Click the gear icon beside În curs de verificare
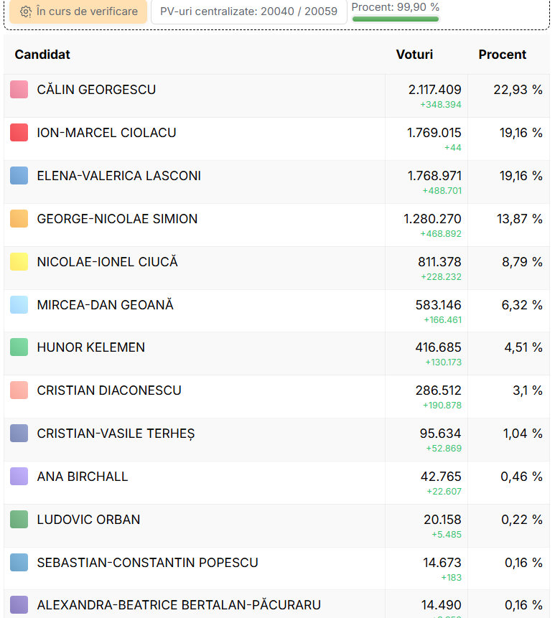 point(26,11)
